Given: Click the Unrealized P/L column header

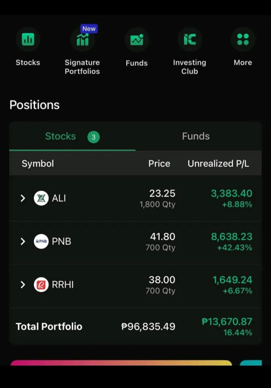Looking at the screenshot, I should click(218, 164).
